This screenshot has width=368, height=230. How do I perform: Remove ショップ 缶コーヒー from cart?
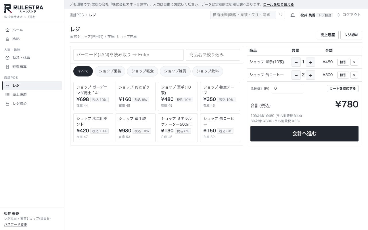[x=354, y=75]
